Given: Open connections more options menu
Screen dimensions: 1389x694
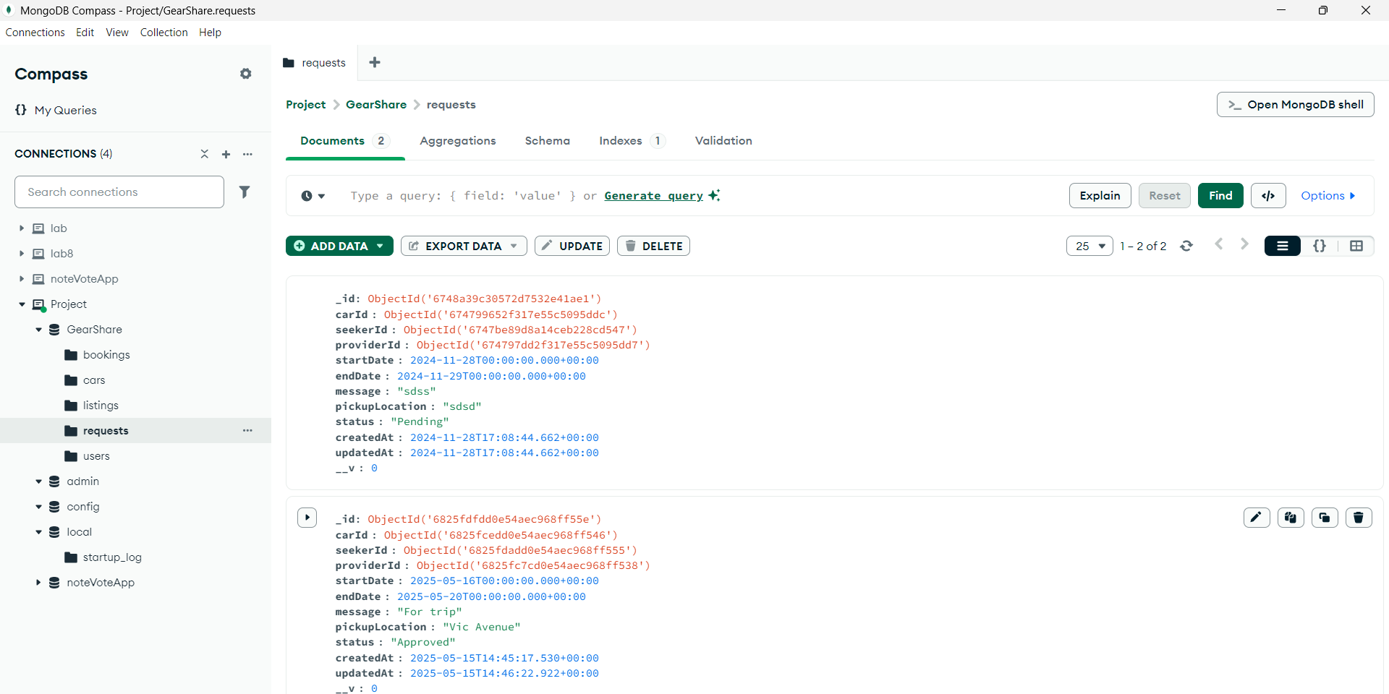Looking at the screenshot, I should 247,154.
